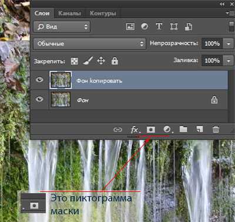Delete layer trash icon

coord(216,130)
